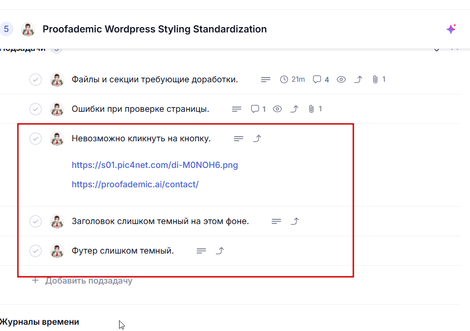Open the 4 comments on Файлы subtask
The width and height of the screenshot is (470, 331).
(x=320, y=79)
